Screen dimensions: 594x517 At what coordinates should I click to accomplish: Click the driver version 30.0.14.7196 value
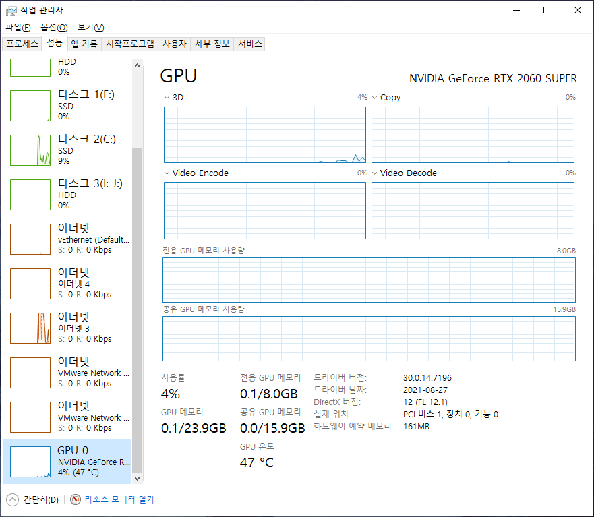tap(427, 378)
